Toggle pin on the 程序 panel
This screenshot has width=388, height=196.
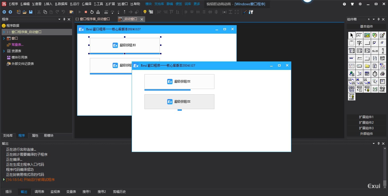click(x=64, y=19)
